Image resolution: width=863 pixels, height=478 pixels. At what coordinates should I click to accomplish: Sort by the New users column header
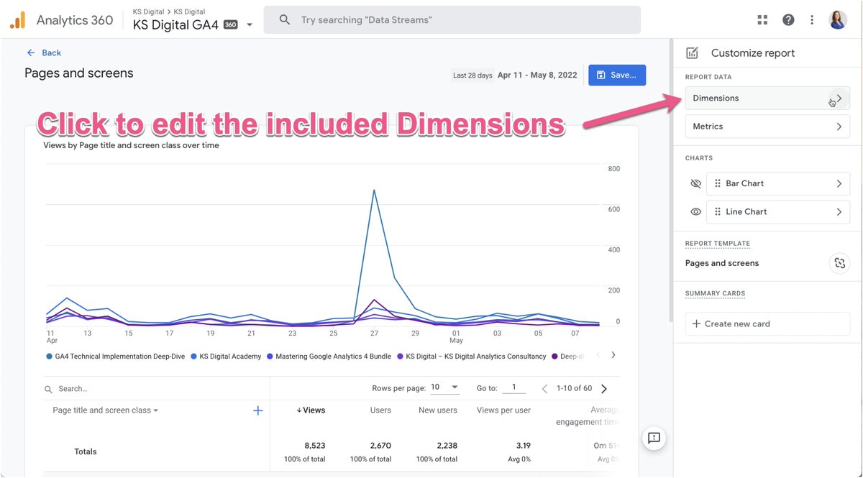(x=438, y=410)
